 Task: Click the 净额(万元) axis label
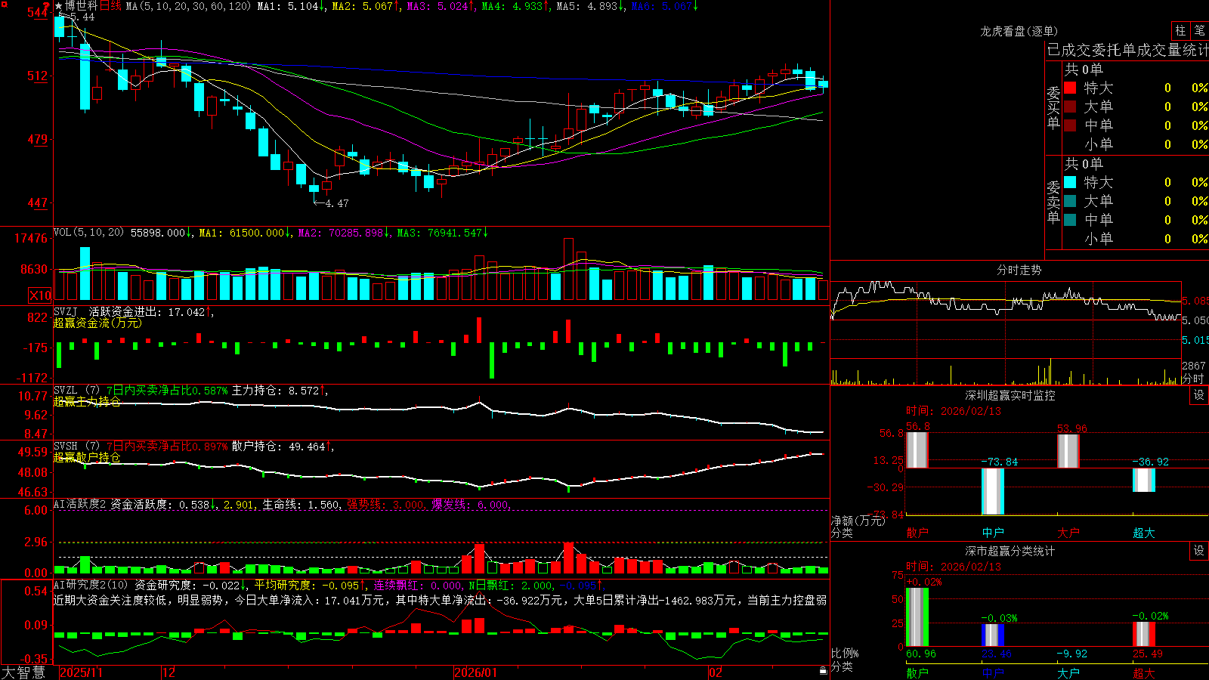(858, 521)
